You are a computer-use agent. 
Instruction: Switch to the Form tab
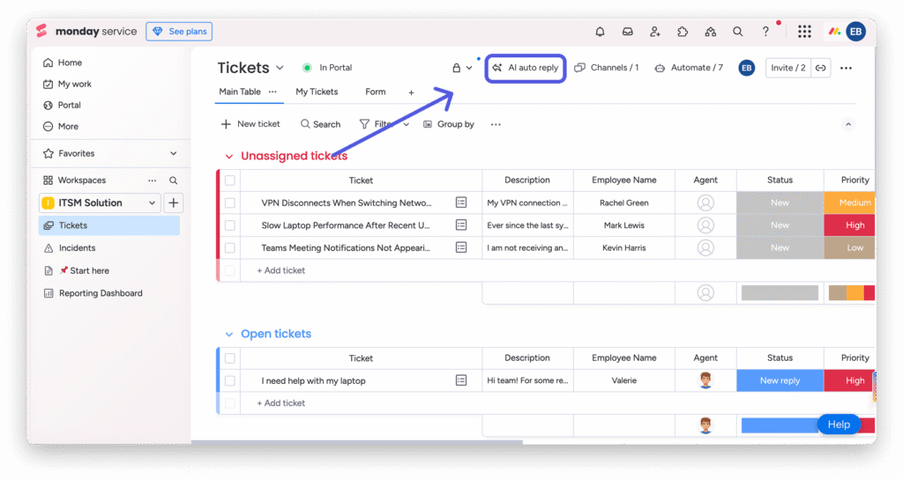pos(376,92)
